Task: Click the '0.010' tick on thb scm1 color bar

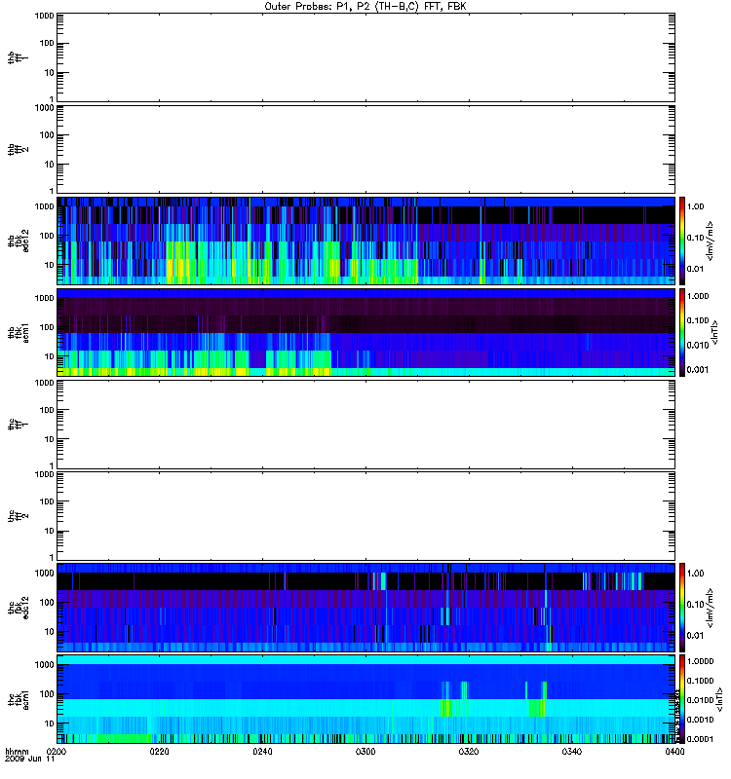Action: 698,345
